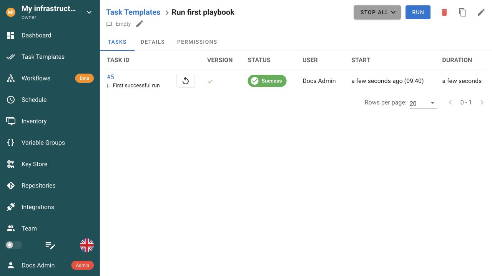
Task: Click the START column header
Action: 361,60
